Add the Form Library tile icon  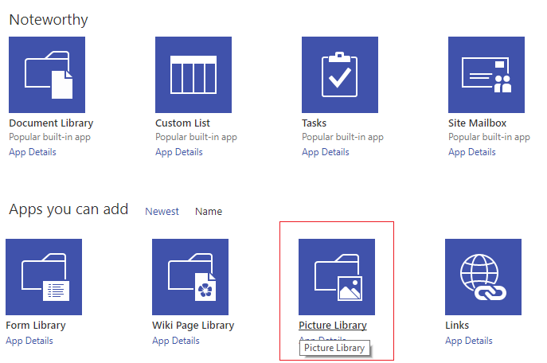coord(44,277)
